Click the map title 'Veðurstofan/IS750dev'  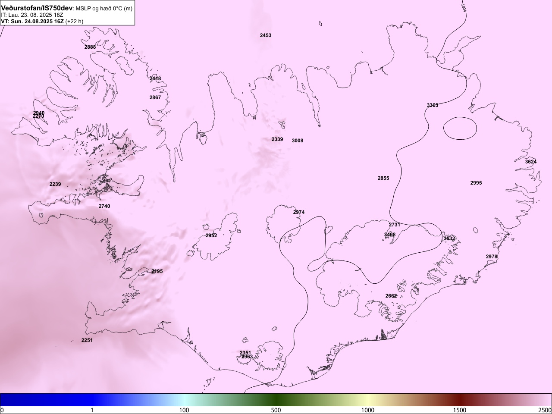[x=37, y=9]
